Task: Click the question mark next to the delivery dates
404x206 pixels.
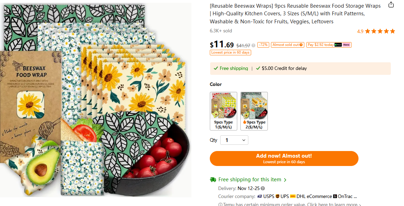Action: point(263,188)
